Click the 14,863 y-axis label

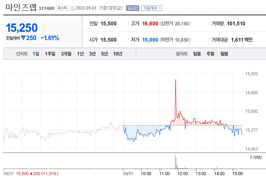click(251, 149)
